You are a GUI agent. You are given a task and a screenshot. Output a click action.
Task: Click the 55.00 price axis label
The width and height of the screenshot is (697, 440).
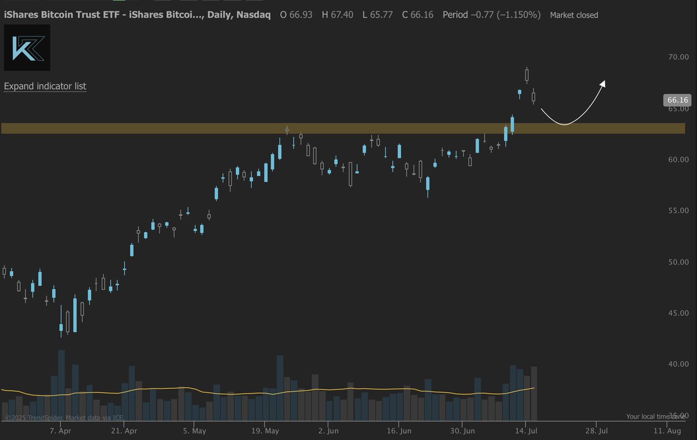click(x=678, y=211)
